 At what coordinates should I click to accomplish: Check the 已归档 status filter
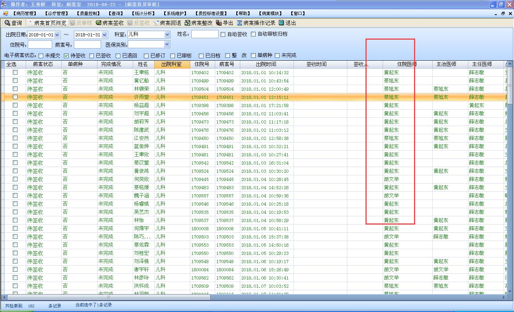[201, 56]
